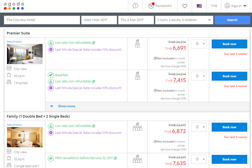
Task: Book the 6,872 THB Family room
Action: click(229, 127)
